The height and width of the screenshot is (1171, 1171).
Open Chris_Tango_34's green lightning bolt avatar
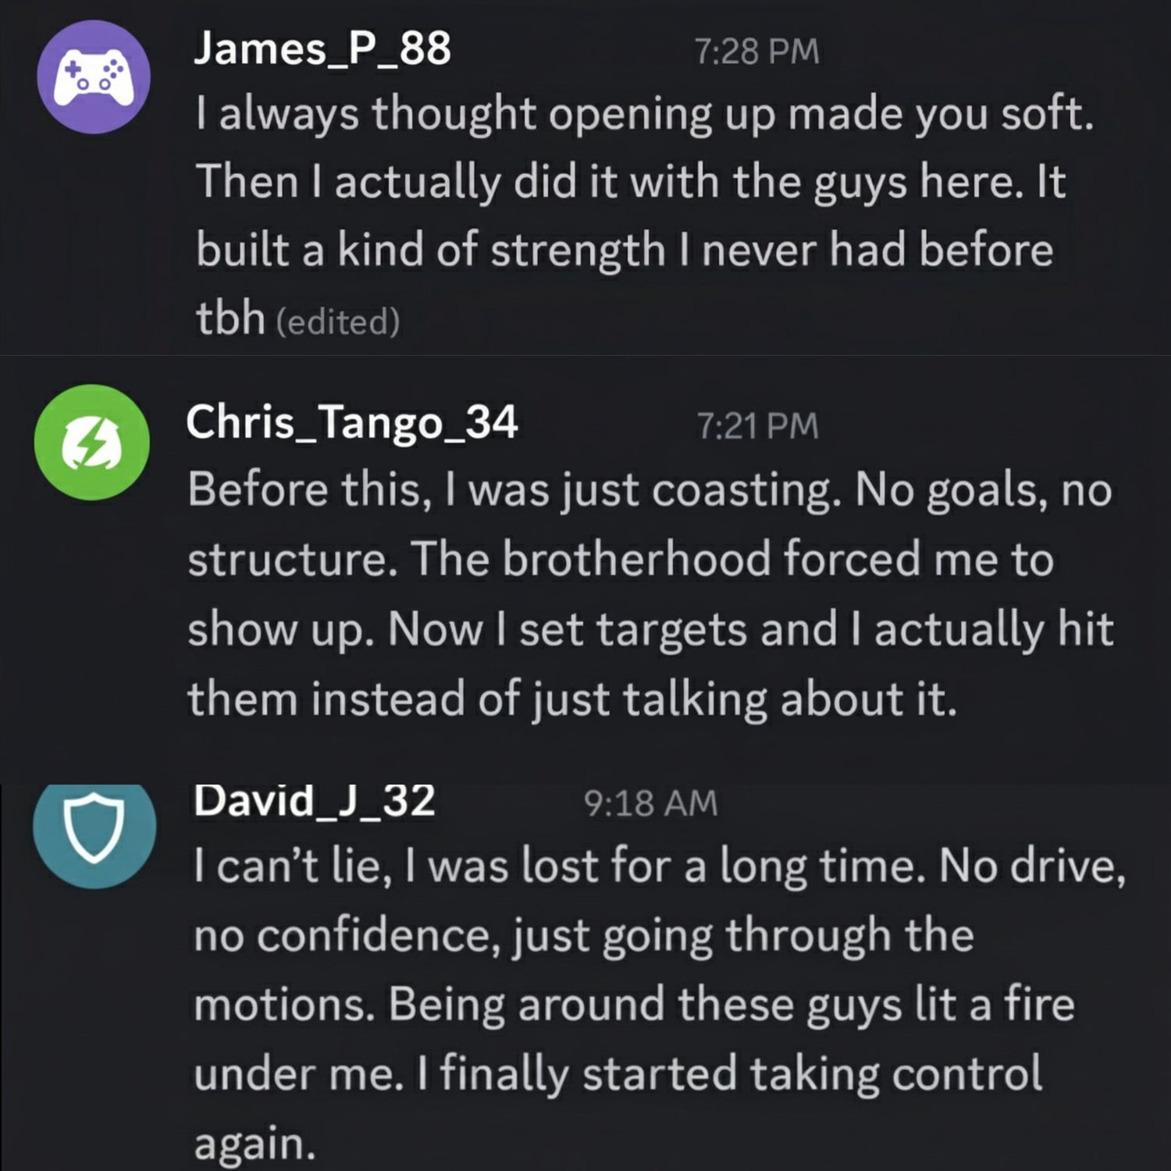(92, 442)
